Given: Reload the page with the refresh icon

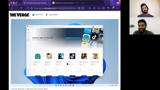Looking at the screenshot, I should (x=21, y=8).
